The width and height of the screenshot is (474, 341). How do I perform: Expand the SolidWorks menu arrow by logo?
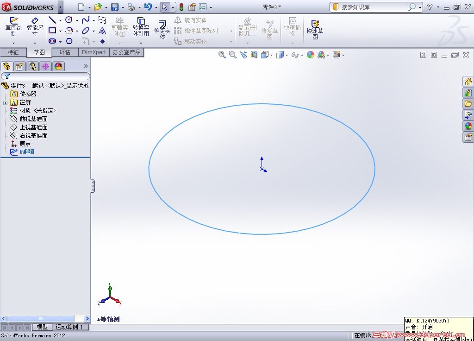coord(61,7)
